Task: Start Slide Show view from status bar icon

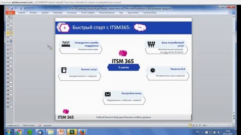Action: point(200,125)
